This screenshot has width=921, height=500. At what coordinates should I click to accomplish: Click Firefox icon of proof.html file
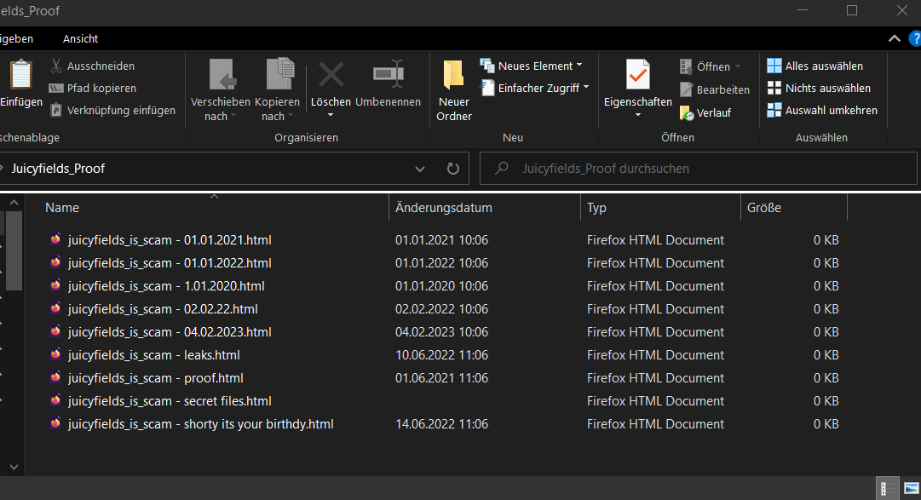coord(55,377)
